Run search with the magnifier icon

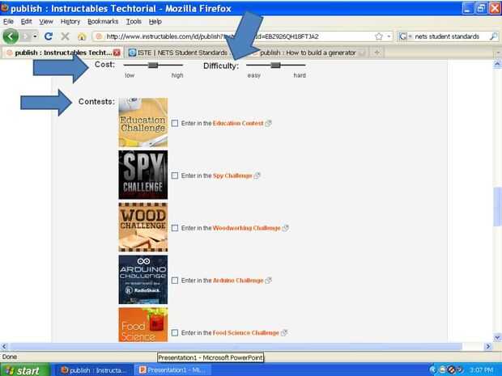(494, 36)
